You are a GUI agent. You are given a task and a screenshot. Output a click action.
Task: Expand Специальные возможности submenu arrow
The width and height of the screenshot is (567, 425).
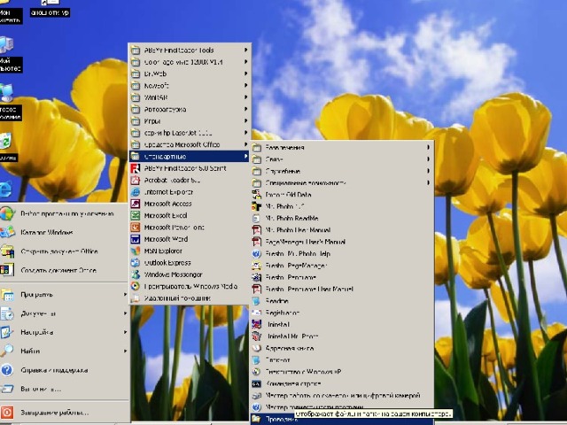click(429, 182)
